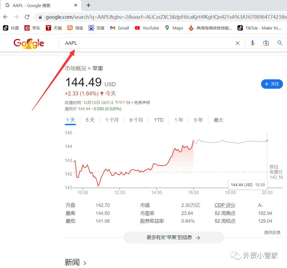Click the 52 周高点 value 182.94

click(265, 213)
